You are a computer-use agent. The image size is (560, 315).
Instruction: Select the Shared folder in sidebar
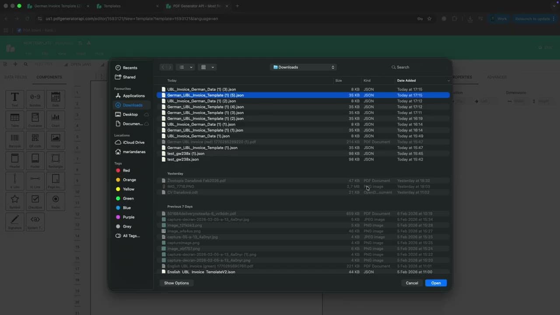pos(129,77)
